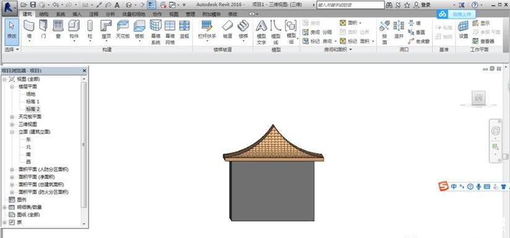Open the 建筑 ribbon tab
This screenshot has width=510, height=238.
[28, 14]
